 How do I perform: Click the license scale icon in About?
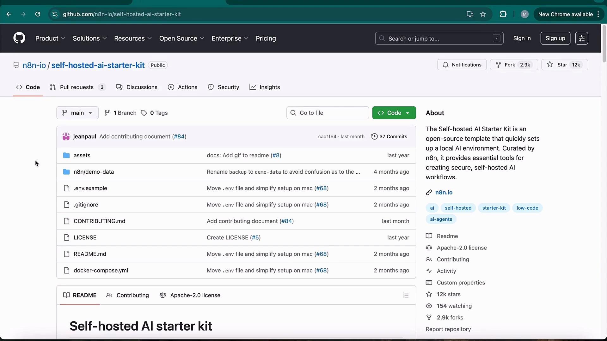(x=429, y=248)
